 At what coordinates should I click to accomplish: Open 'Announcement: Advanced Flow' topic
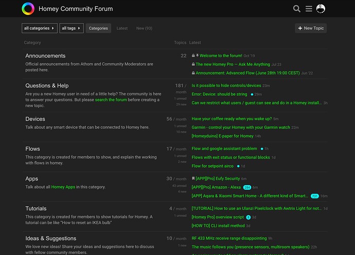(x=247, y=73)
